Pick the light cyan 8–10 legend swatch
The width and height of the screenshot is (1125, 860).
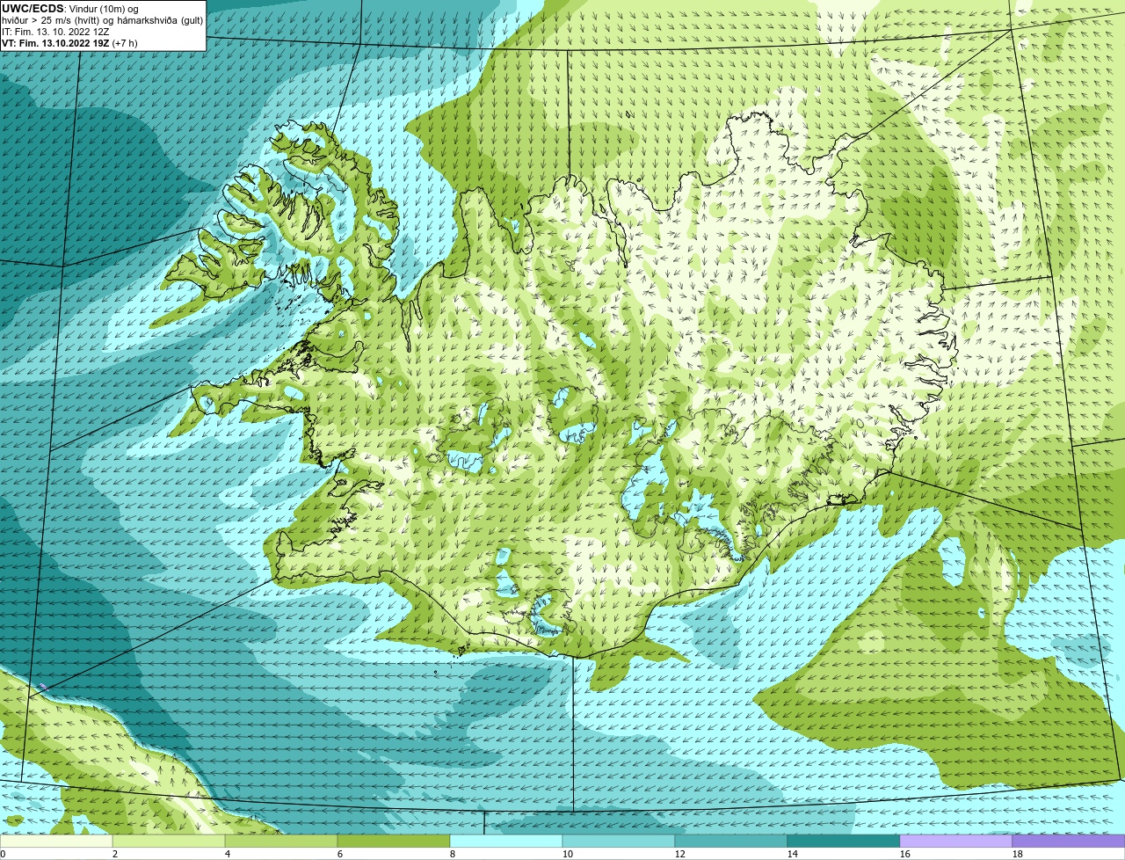pos(506,842)
